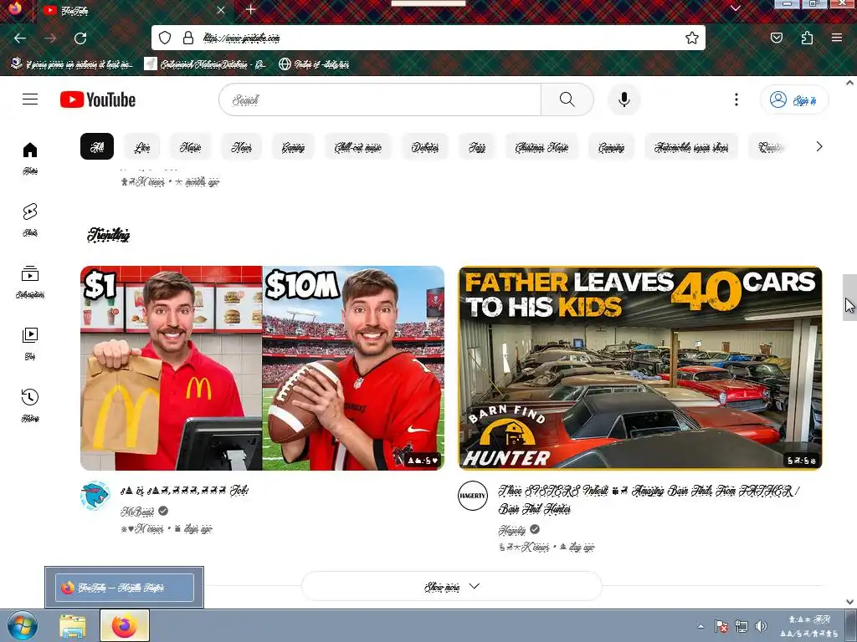Open a new browser tab
The image size is (857, 642).
click(250, 10)
